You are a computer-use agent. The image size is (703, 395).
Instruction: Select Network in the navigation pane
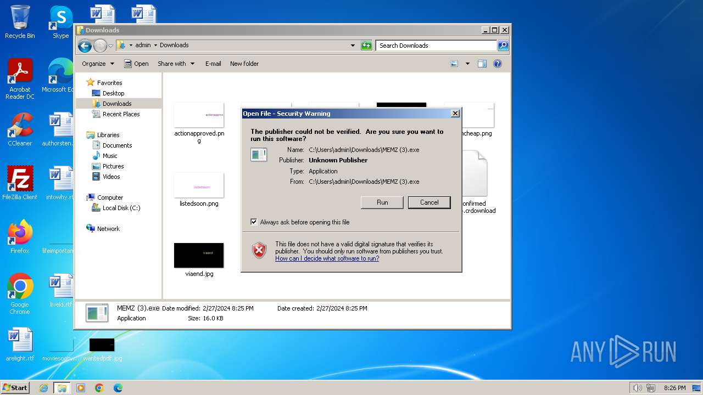coord(108,229)
